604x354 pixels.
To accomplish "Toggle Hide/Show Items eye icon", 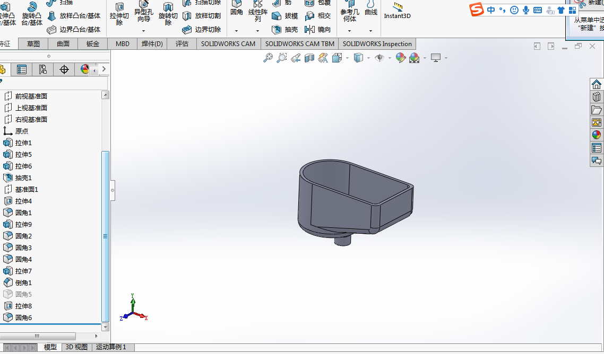I will 380,58.
